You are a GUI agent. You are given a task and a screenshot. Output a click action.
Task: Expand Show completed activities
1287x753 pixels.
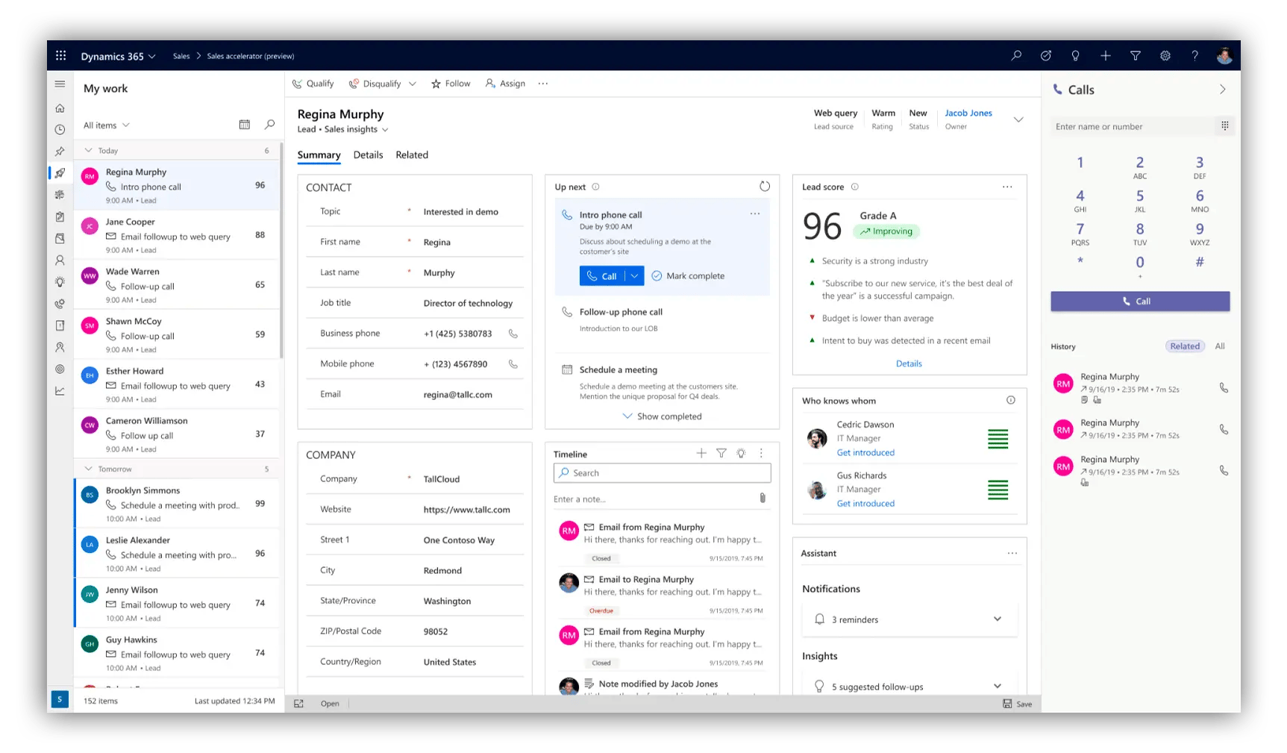click(663, 416)
